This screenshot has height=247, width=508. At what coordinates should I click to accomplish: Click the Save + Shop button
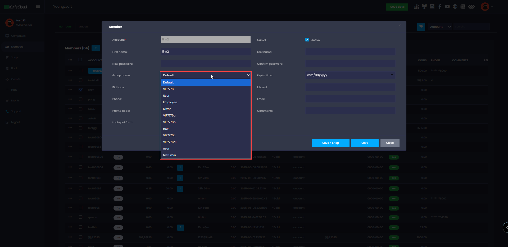tap(330, 143)
